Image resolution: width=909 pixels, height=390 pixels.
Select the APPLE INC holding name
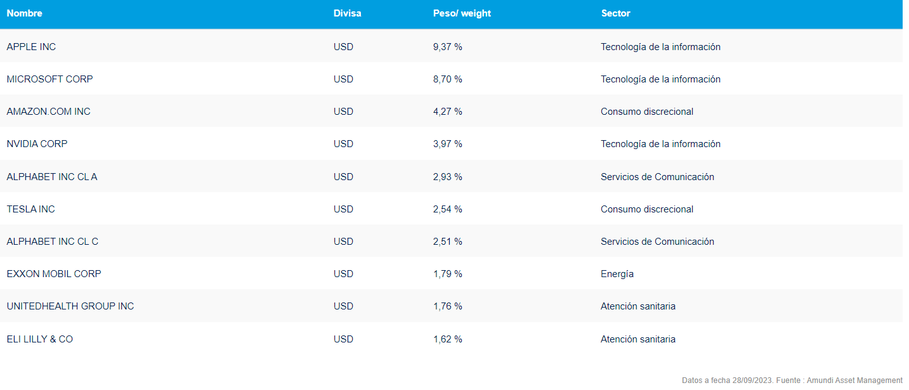point(31,47)
